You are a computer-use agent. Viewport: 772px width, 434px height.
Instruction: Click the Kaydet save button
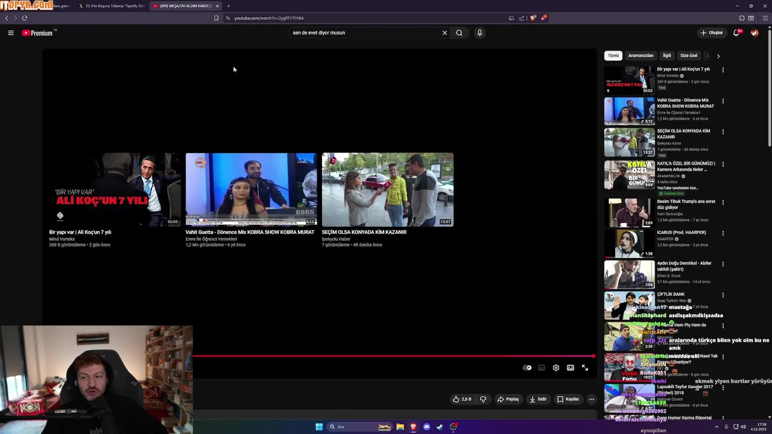568,399
